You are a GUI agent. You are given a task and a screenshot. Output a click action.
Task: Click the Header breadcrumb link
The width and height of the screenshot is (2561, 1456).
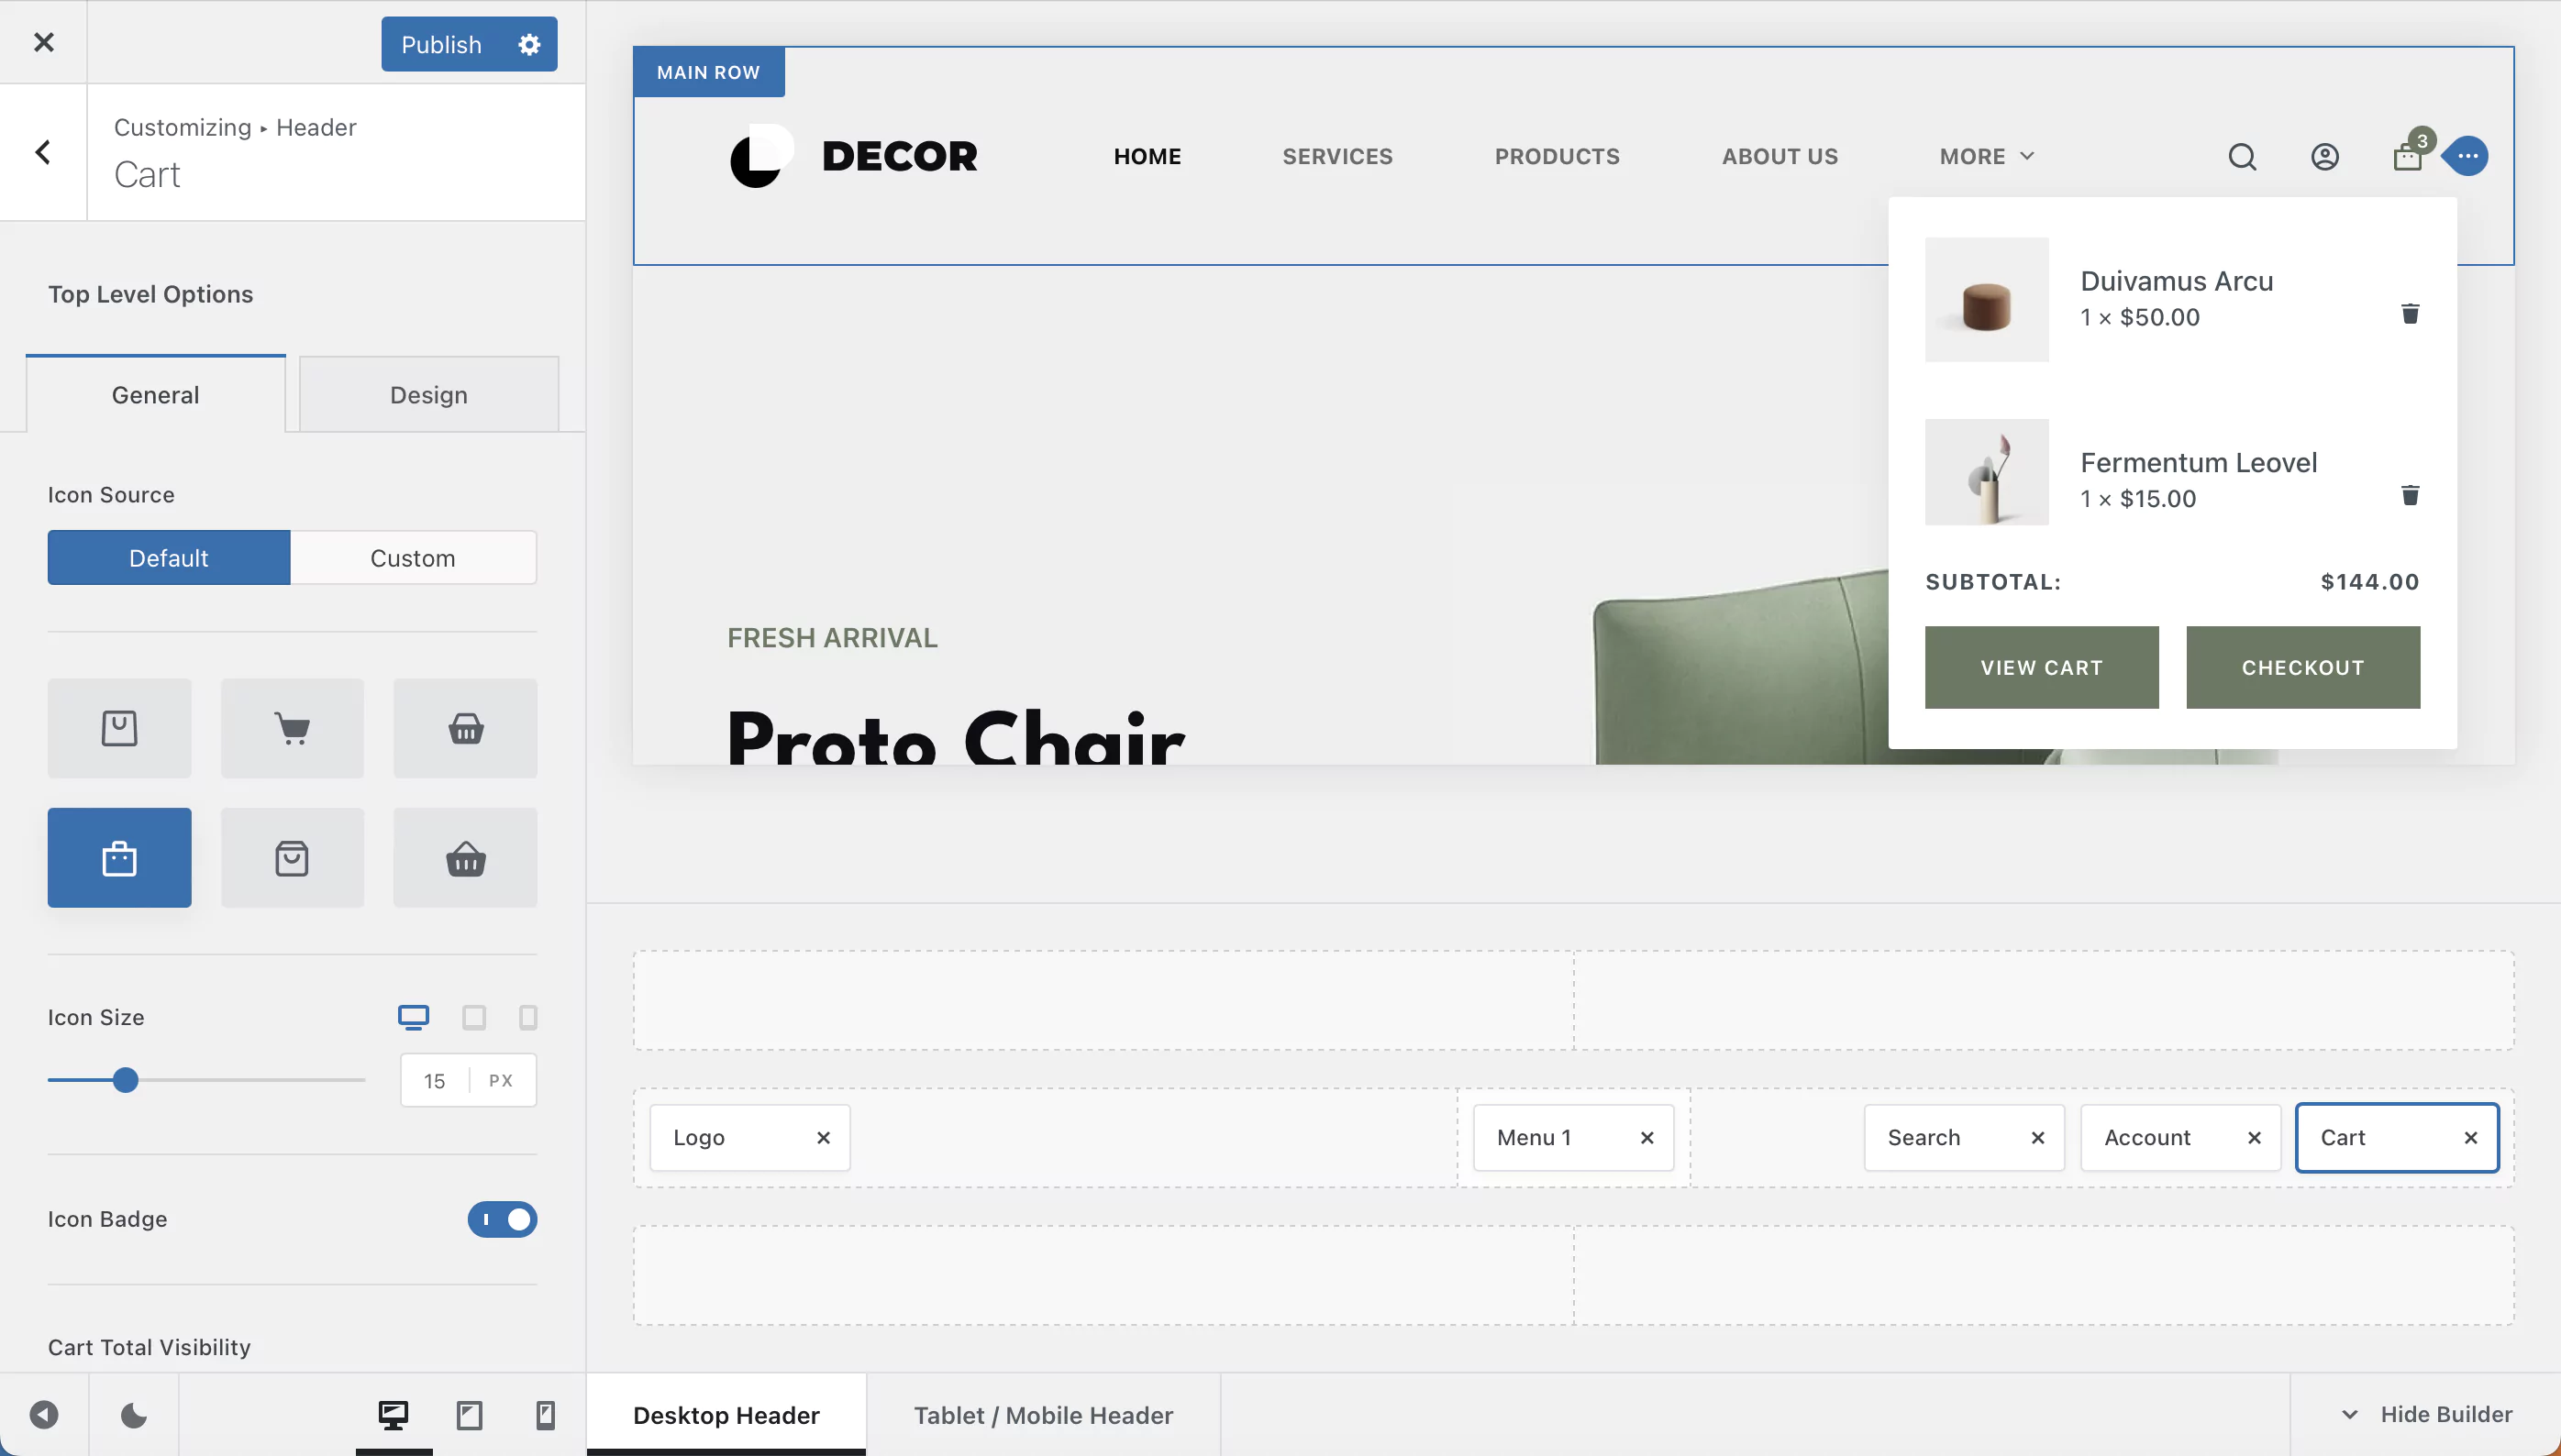[x=316, y=128]
